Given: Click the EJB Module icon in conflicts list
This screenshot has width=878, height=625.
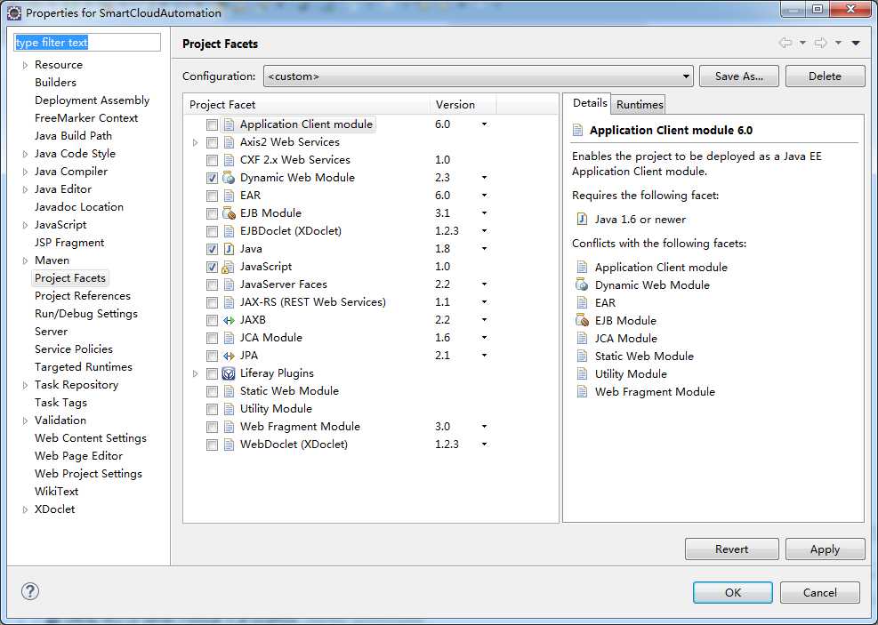Looking at the screenshot, I should (583, 321).
